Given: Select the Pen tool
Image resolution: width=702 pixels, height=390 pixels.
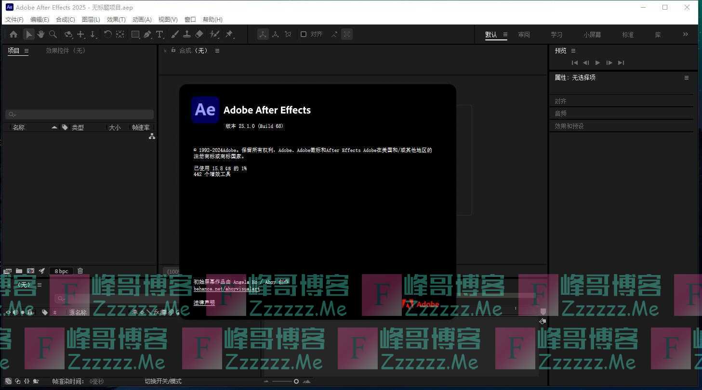Looking at the screenshot, I should 147,34.
